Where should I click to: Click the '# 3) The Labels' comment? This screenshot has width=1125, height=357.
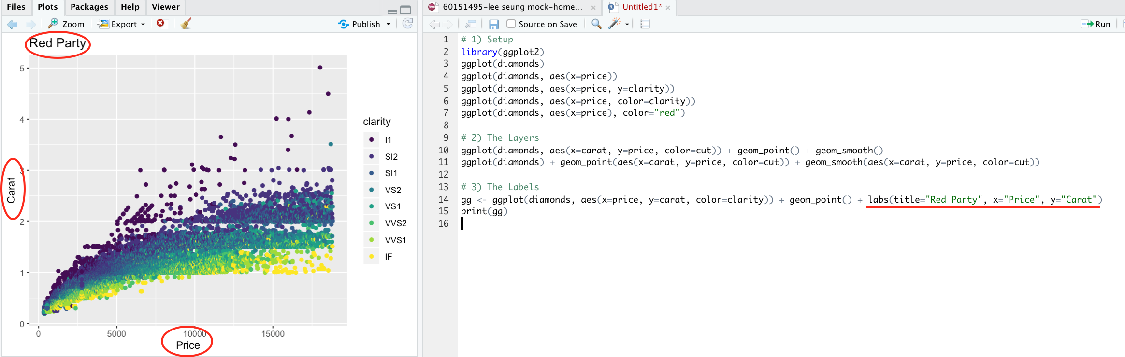500,187
